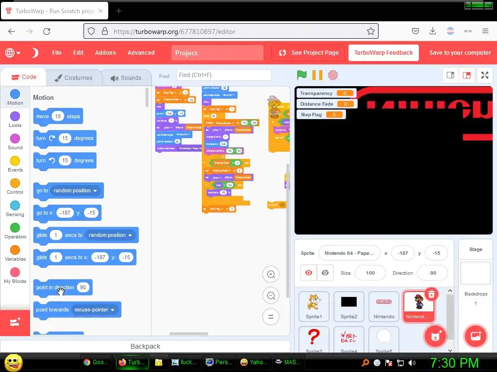Switch to the Costumes tab

pos(74,78)
